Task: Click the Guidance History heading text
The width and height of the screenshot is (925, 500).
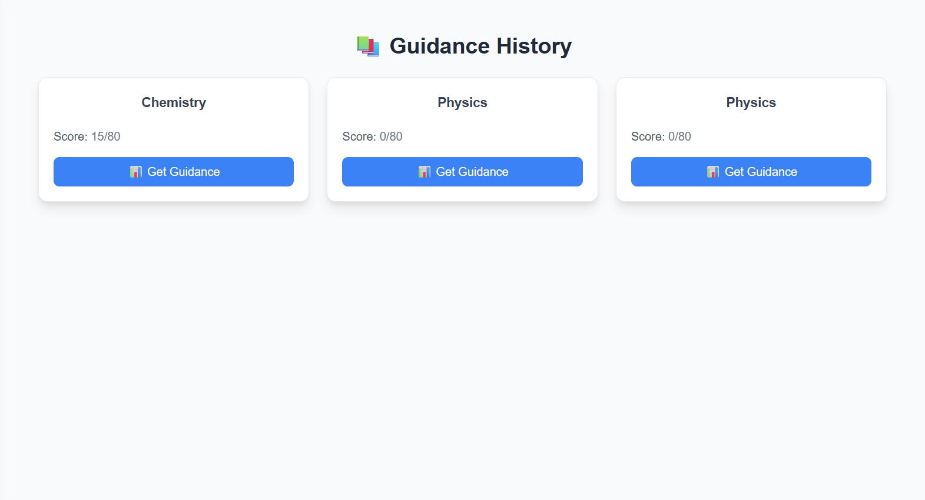Action: (x=480, y=46)
